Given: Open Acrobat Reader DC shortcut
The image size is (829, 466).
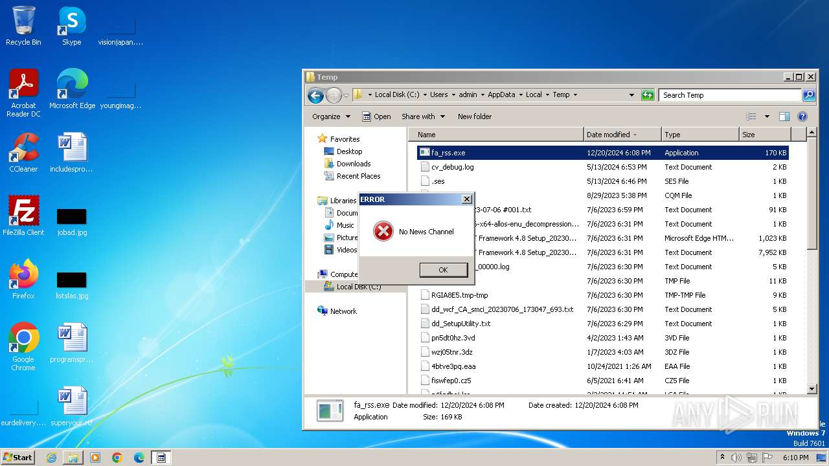Looking at the screenshot, I should pyautogui.click(x=23, y=93).
